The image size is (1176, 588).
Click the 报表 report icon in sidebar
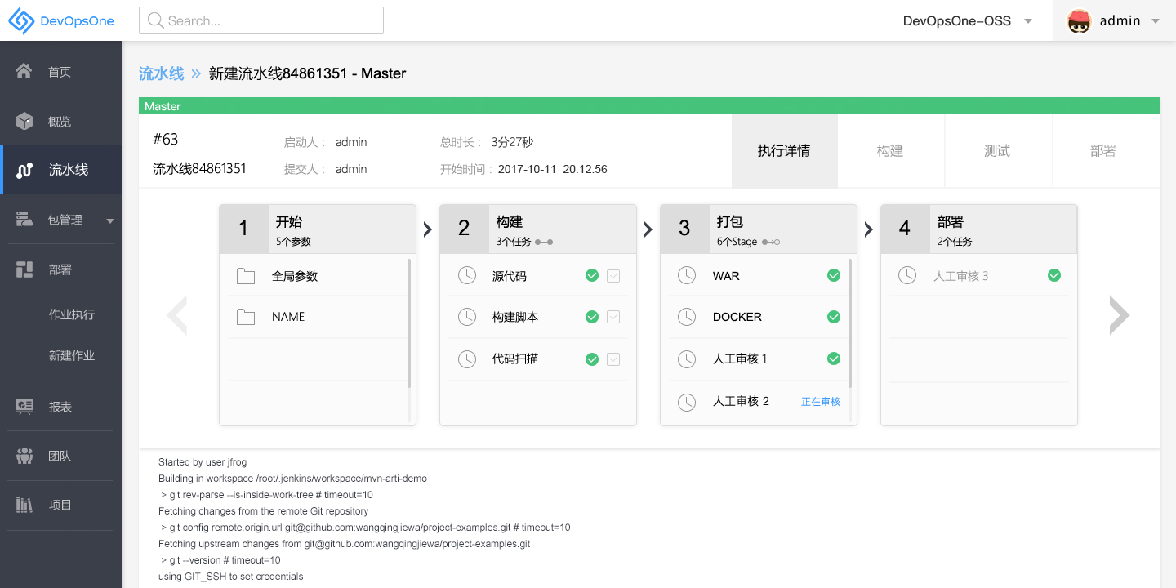tap(24, 406)
